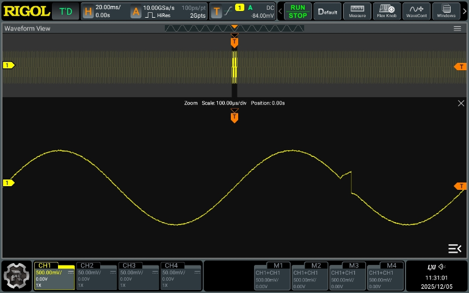Click the Default settings button

[327, 12]
